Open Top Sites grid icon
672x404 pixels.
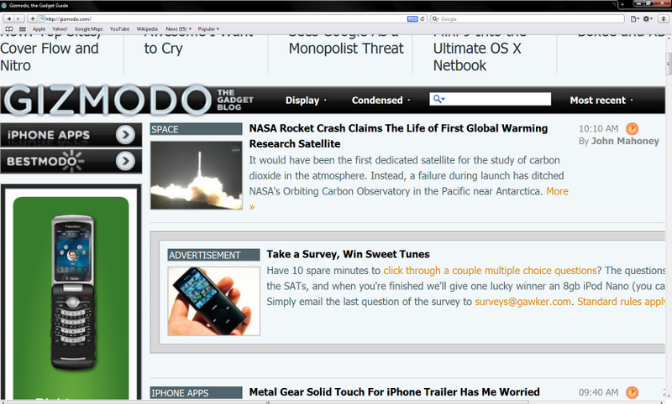coord(23,29)
